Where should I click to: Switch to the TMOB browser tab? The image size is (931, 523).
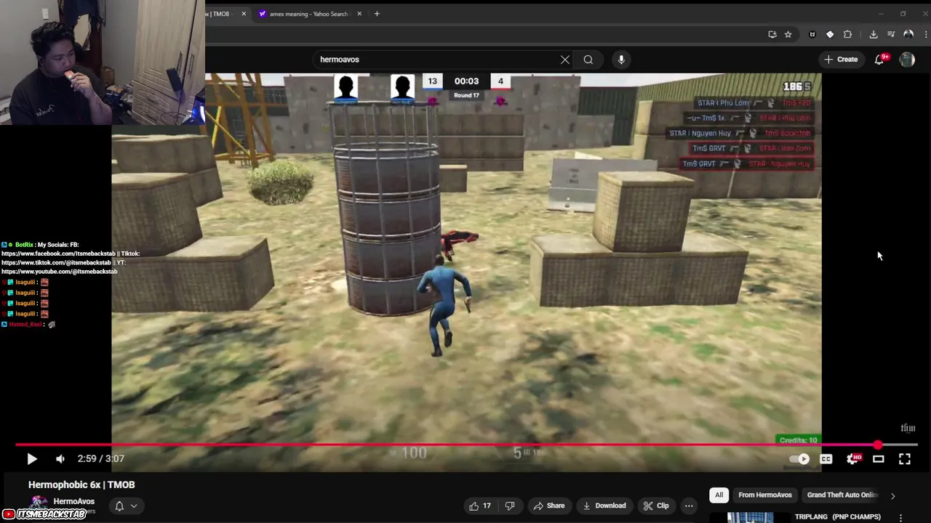pyautogui.click(x=221, y=14)
